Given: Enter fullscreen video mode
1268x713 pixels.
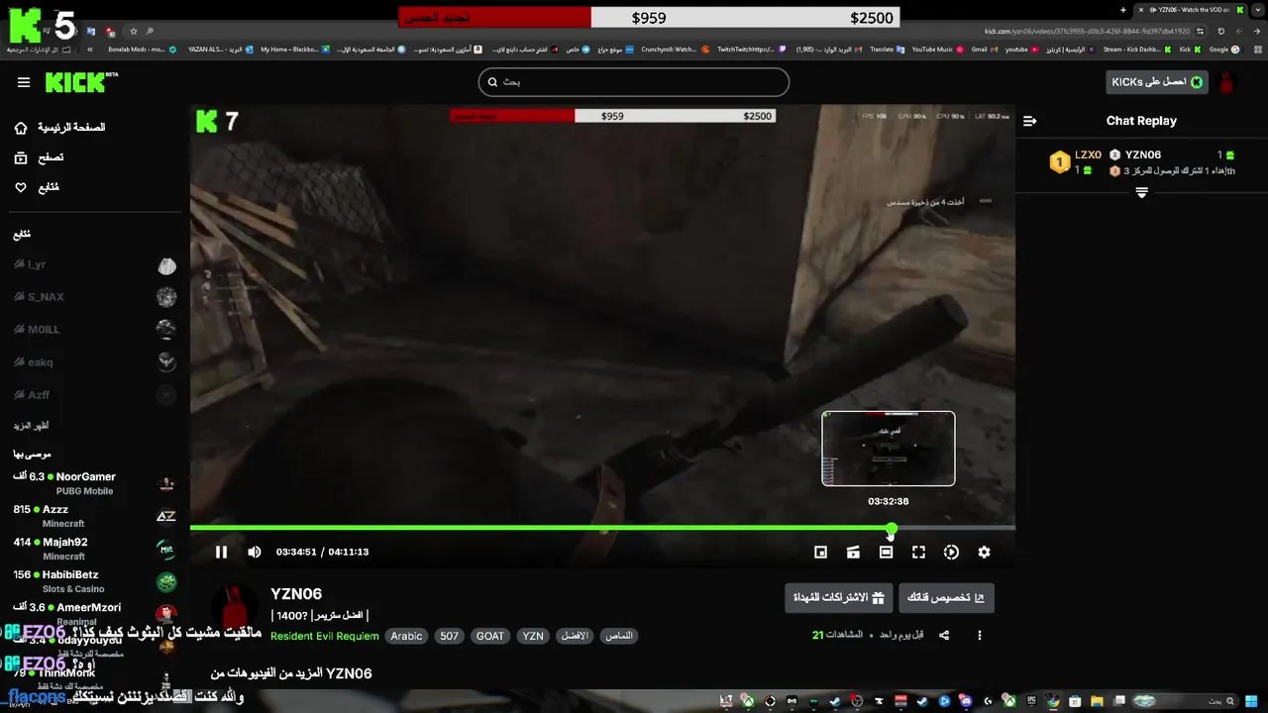Looking at the screenshot, I should (918, 553).
